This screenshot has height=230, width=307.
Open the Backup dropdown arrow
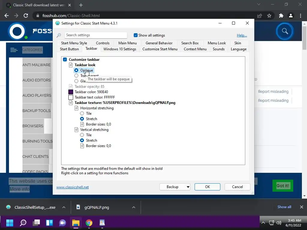(x=188, y=187)
